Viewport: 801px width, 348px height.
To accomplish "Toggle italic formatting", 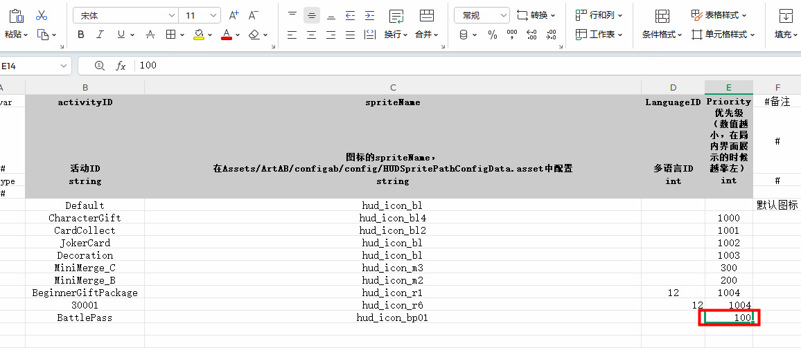I will click(x=100, y=35).
